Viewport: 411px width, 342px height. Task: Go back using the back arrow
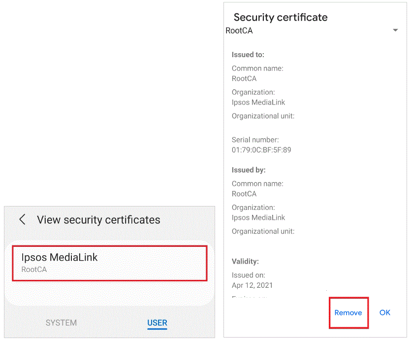click(x=22, y=219)
